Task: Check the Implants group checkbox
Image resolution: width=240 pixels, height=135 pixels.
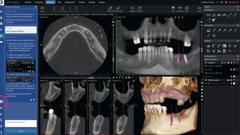Action: point(237,62)
